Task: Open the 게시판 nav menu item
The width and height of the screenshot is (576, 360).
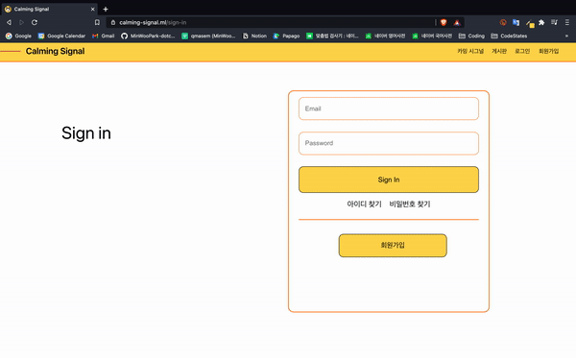Action: [499, 51]
